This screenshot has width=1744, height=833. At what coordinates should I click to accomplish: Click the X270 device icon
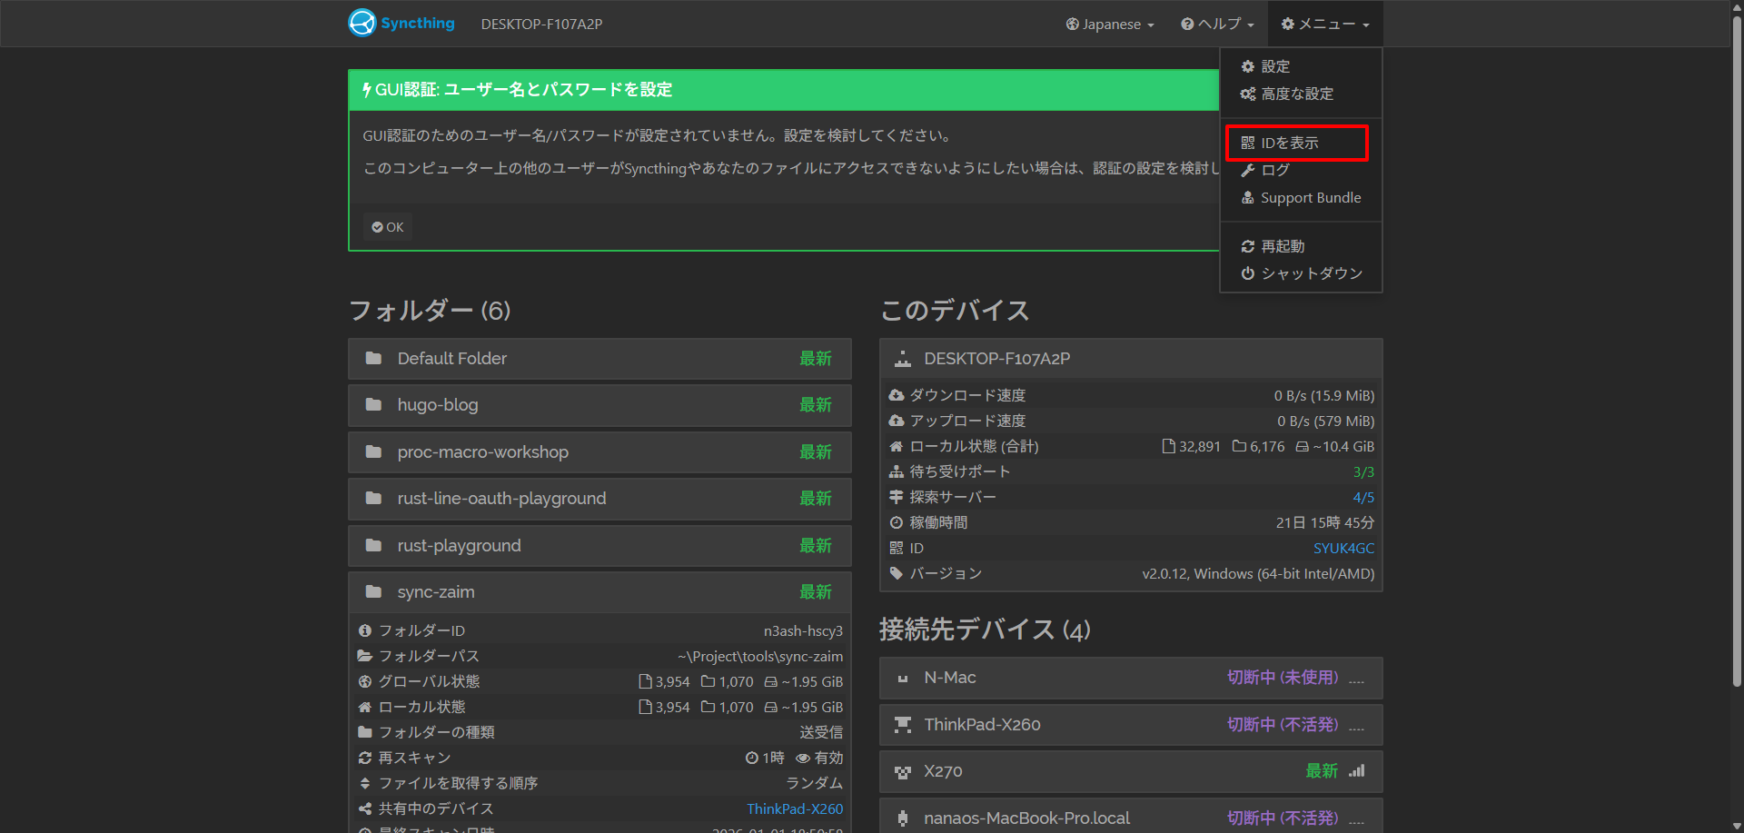pyautogui.click(x=902, y=772)
